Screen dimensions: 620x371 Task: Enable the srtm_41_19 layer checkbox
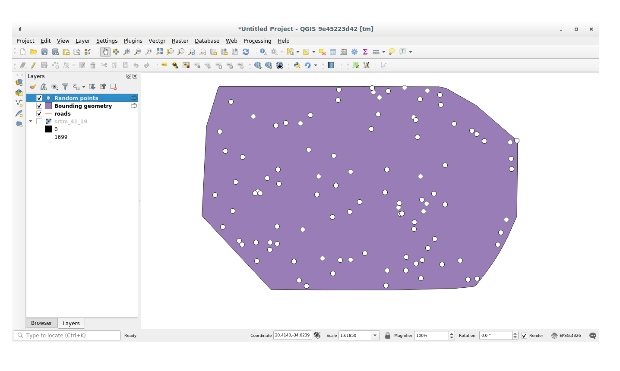pos(39,122)
